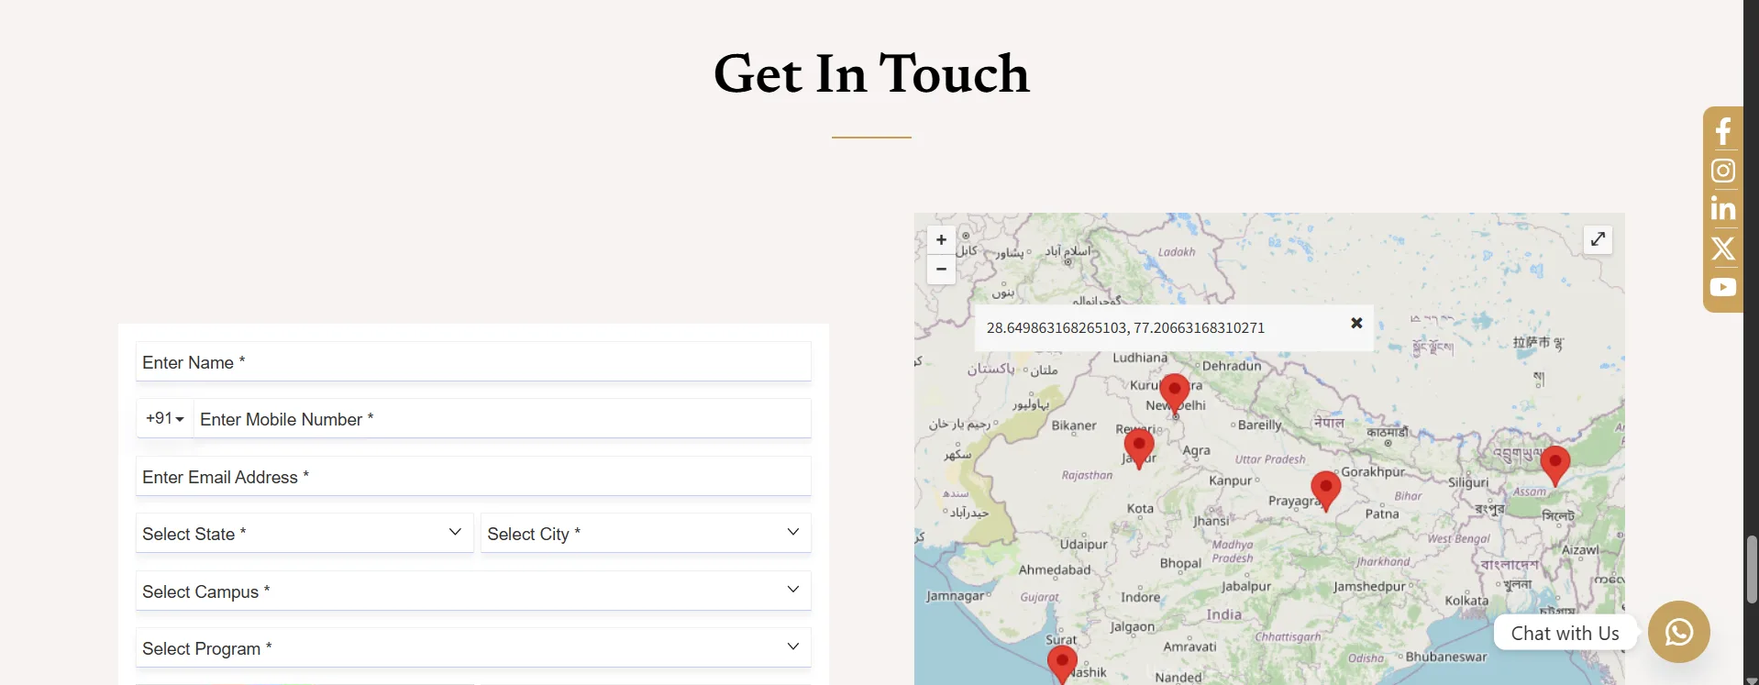The image size is (1759, 685).
Task: Expand the map to fullscreen
Action: [1598, 239]
